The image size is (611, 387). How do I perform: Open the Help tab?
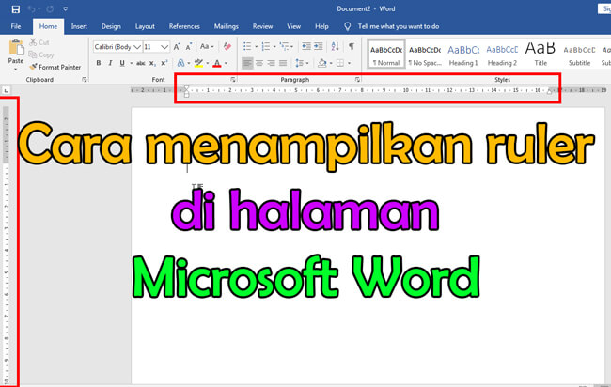click(321, 26)
